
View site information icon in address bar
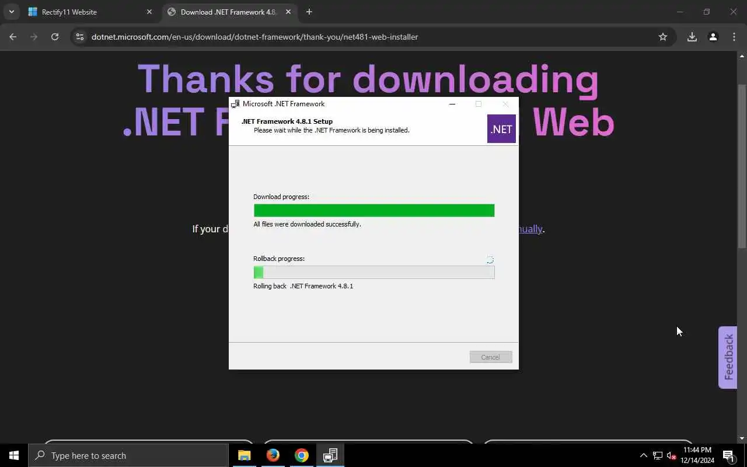[80, 37]
